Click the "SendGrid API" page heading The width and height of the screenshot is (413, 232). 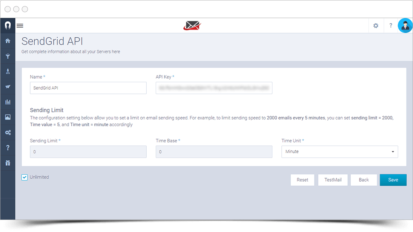52,41
